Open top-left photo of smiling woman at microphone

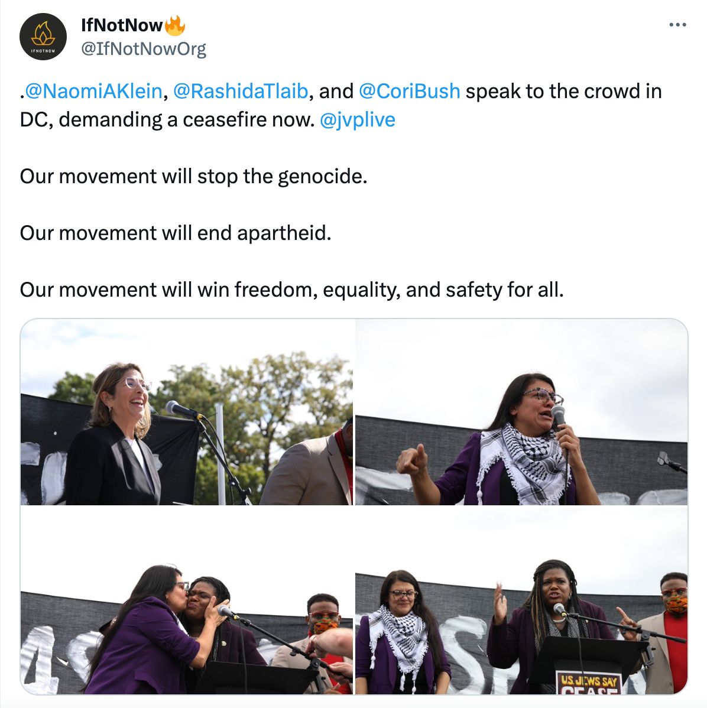(x=187, y=412)
